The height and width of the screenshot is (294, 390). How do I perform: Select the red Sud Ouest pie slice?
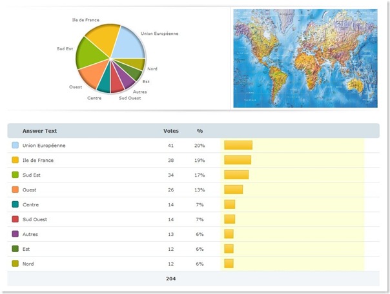click(x=116, y=83)
